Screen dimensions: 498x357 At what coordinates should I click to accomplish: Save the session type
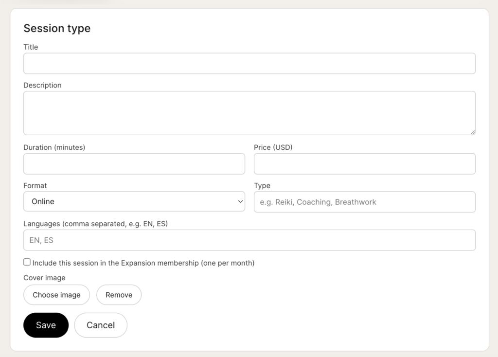coord(46,325)
